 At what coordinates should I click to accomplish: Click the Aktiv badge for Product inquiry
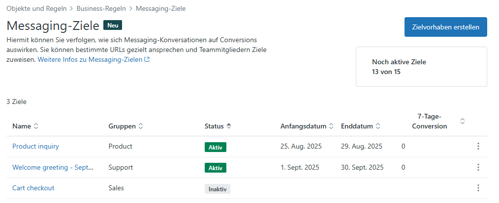coord(215,147)
